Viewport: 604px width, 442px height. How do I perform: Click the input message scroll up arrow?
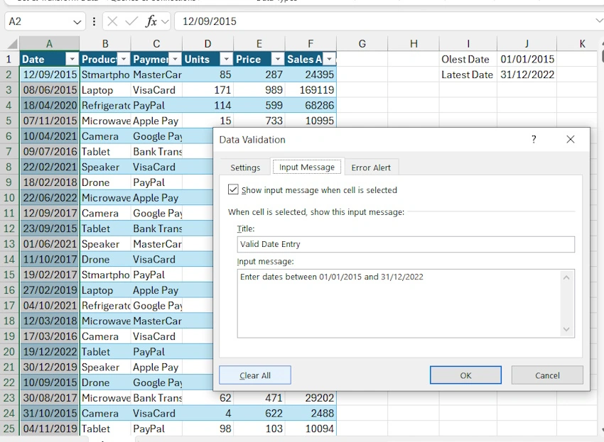566,277
